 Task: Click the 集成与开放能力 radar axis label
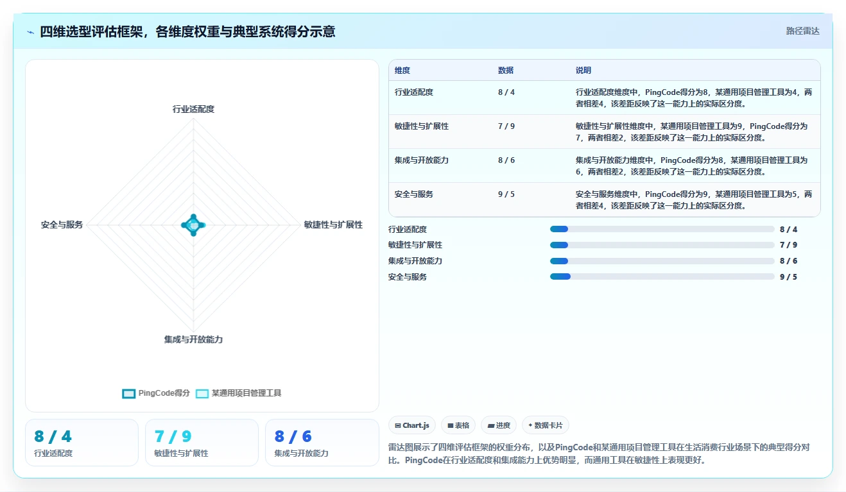[x=193, y=339]
